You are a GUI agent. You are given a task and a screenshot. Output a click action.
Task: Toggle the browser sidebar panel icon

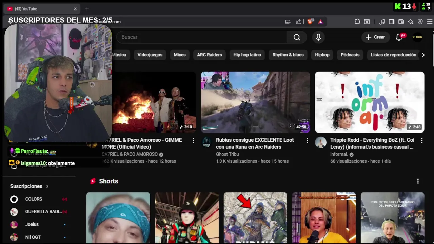[x=392, y=22]
